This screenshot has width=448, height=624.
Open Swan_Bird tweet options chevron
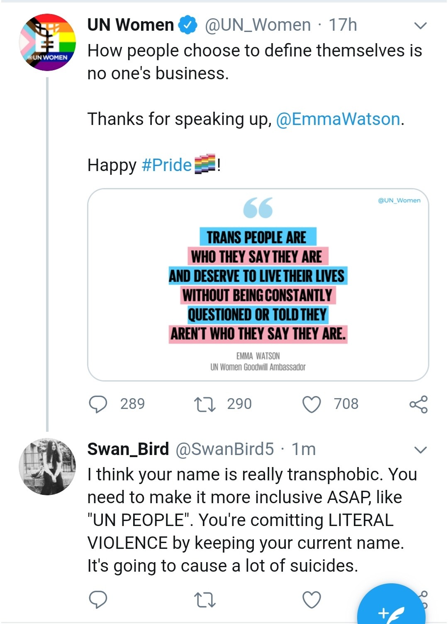[x=421, y=450]
